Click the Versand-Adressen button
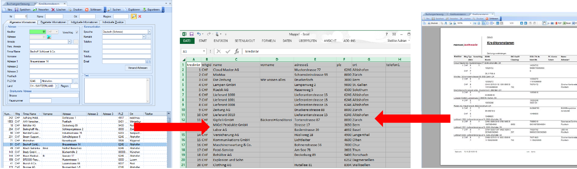Screen dimensions: 577x169 [138, 68]
